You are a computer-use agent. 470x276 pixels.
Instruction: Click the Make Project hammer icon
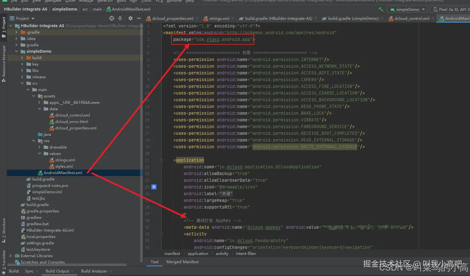coord(381,9)
